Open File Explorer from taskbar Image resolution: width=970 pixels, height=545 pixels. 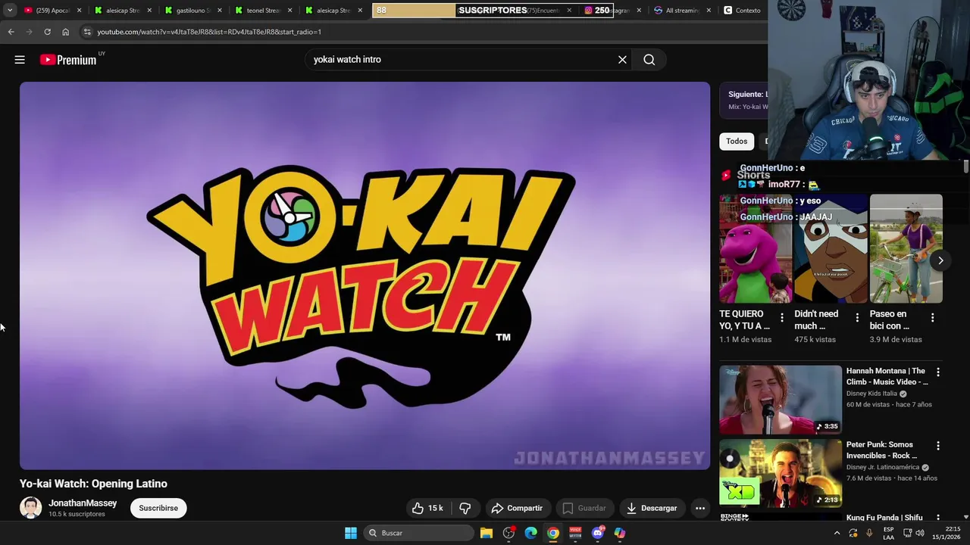(x=487, y=533)
